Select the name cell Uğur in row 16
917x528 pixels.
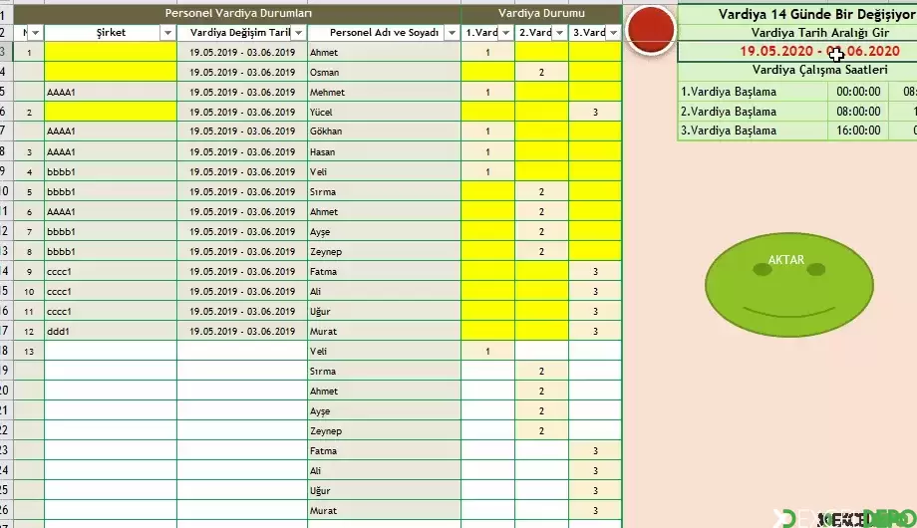coord(384,312)
